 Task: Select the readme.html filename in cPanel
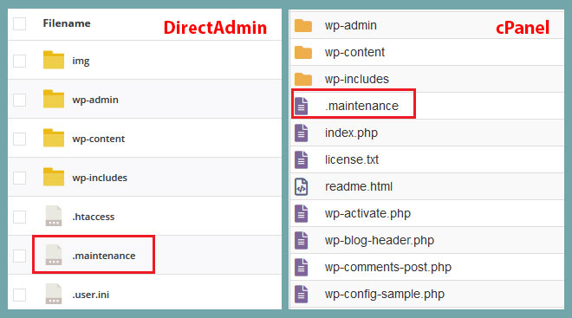pos(359,186)
